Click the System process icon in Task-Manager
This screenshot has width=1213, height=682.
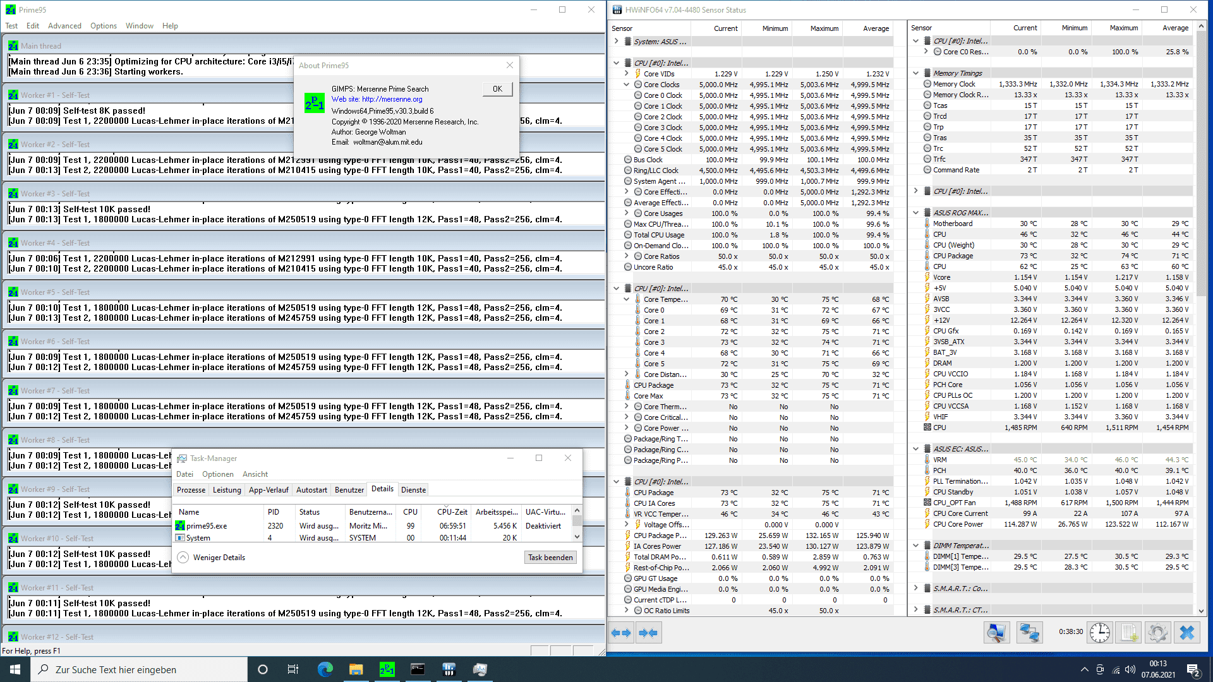(x=180, y=538)
